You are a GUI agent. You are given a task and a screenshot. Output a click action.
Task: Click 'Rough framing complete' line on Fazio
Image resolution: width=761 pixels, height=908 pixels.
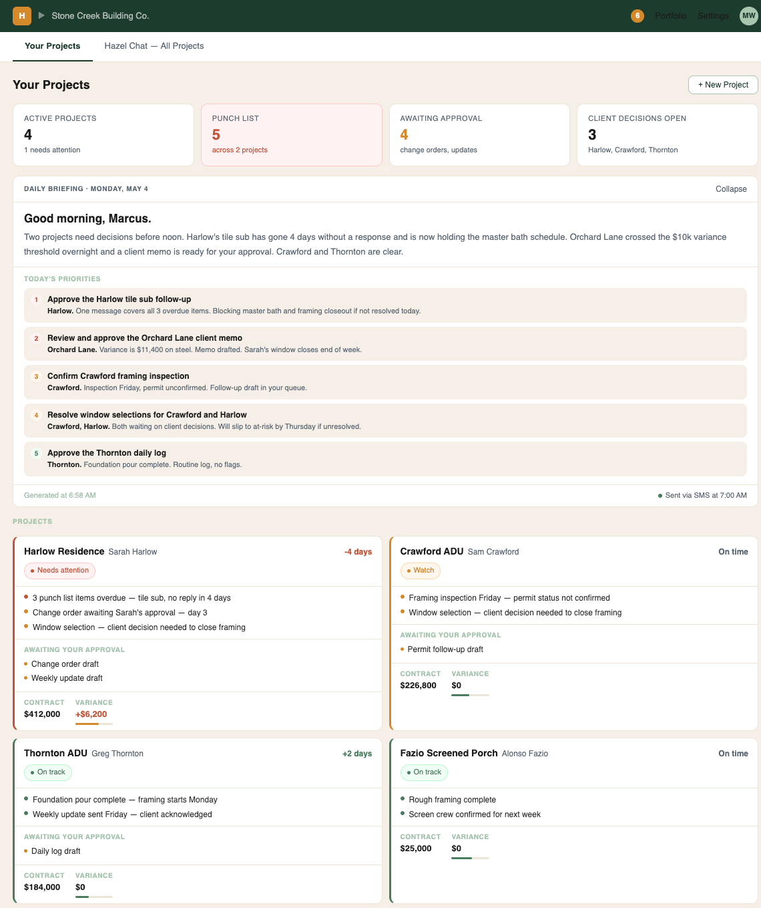pyautogui.click(x=453, y=800)
